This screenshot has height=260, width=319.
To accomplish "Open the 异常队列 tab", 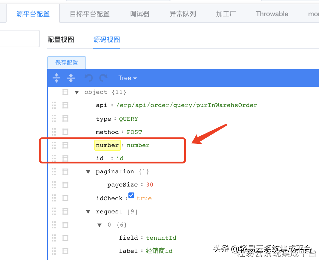I will click(183, 14).
